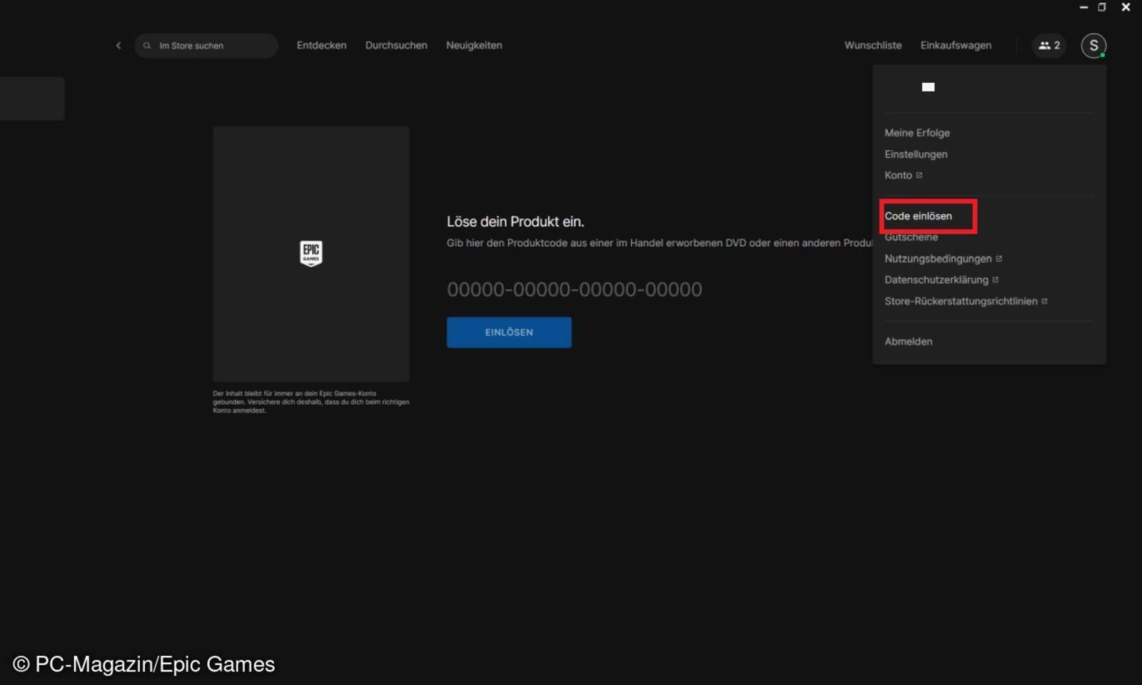
Task: Click the friends icon showing 2 friends
Action: 1048,45
